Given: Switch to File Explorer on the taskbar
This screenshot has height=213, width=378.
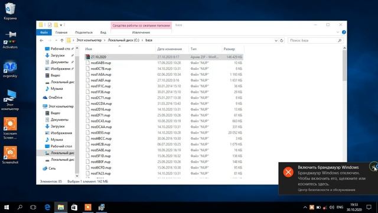Looking at the screenshot, I should click(60, 207).
